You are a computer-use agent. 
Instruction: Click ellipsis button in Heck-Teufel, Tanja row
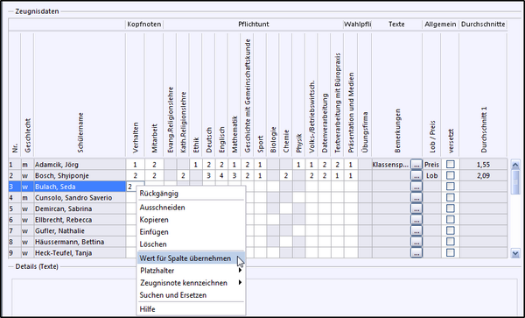coord(416,253)
